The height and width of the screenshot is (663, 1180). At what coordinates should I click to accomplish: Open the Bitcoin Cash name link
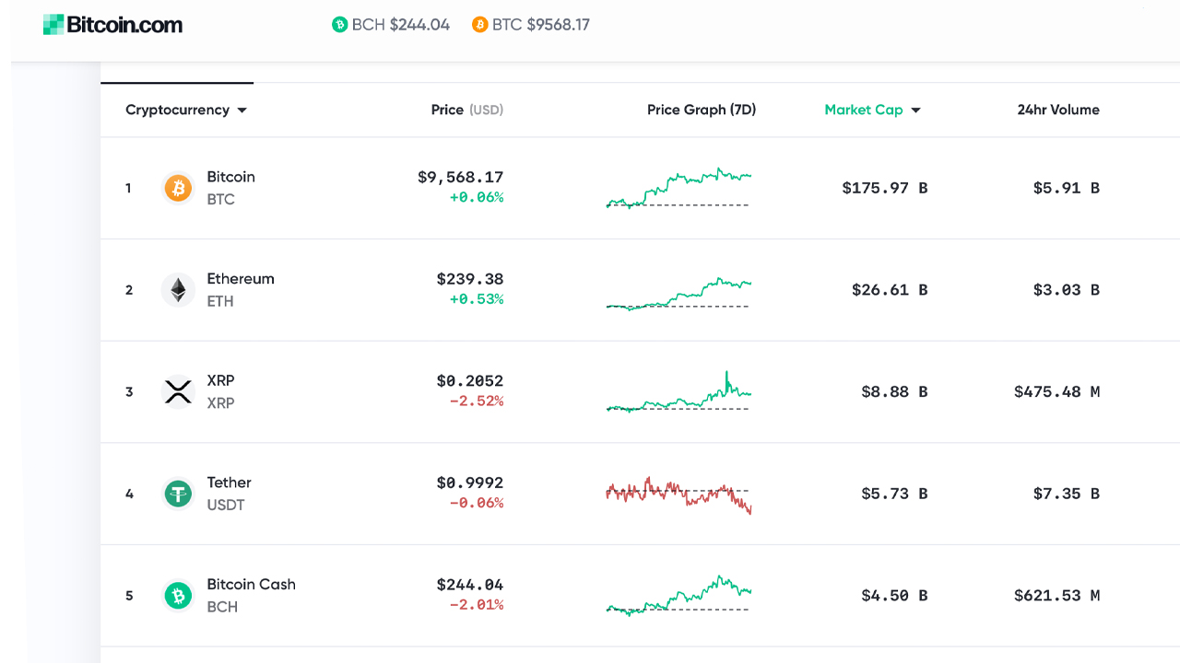tap(251, 585)
